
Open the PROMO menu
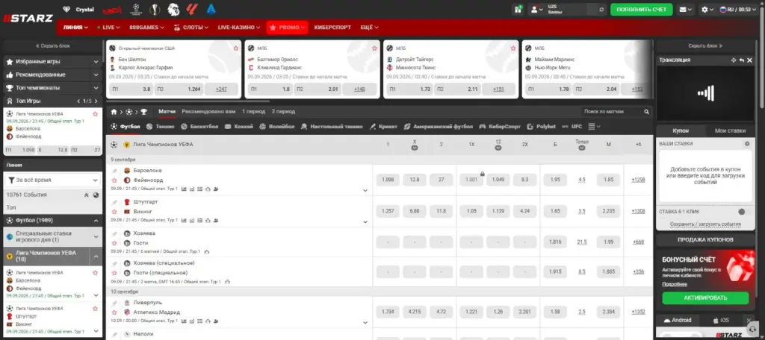coord(288,28)
